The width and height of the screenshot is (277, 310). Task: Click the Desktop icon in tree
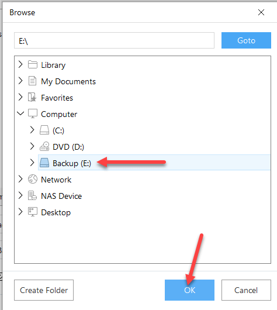point(33,212)
